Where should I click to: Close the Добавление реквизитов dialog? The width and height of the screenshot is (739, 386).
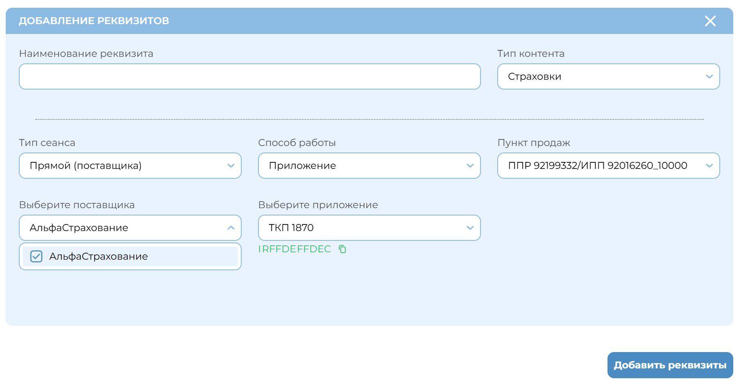click(710, 21)
